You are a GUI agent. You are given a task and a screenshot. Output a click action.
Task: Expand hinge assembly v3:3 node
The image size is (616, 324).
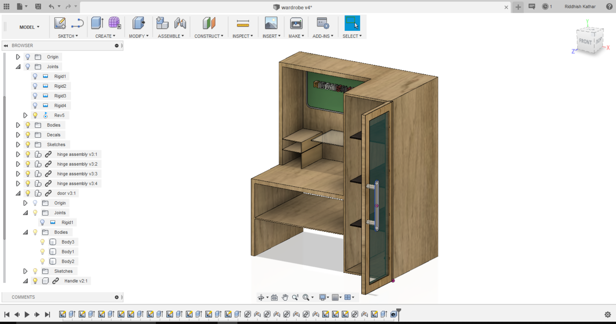click(18, 174)
